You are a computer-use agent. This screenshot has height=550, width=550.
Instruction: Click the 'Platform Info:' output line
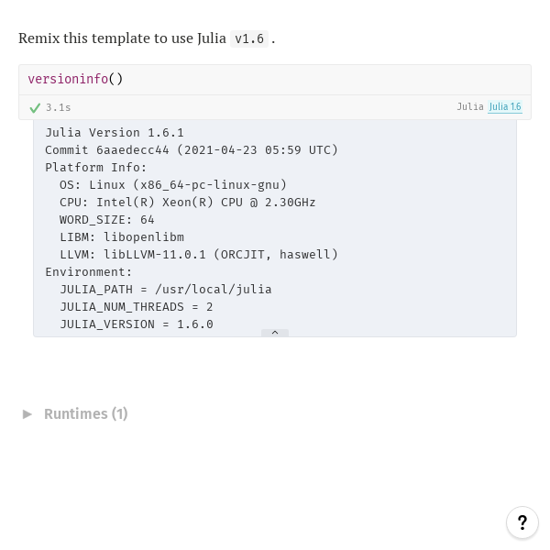click(x=96, y=168)
